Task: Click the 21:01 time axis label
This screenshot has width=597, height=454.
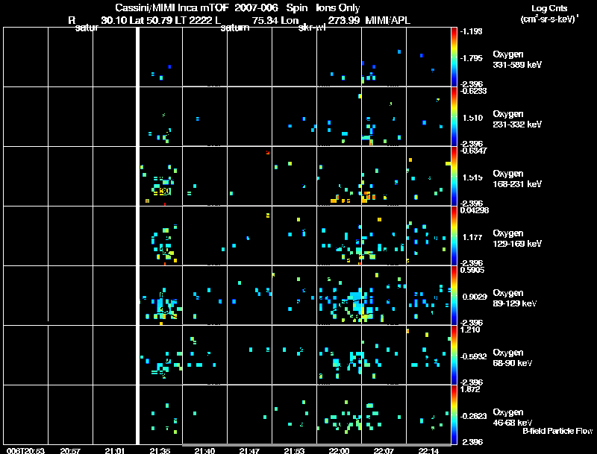Action: click(115, 451)
